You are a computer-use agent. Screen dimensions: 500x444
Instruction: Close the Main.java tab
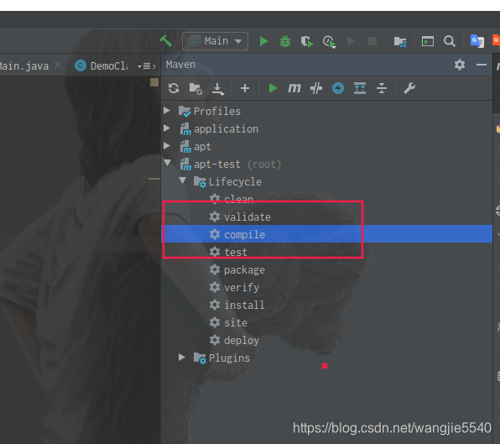pyautogui.click(x=58, y=65)
